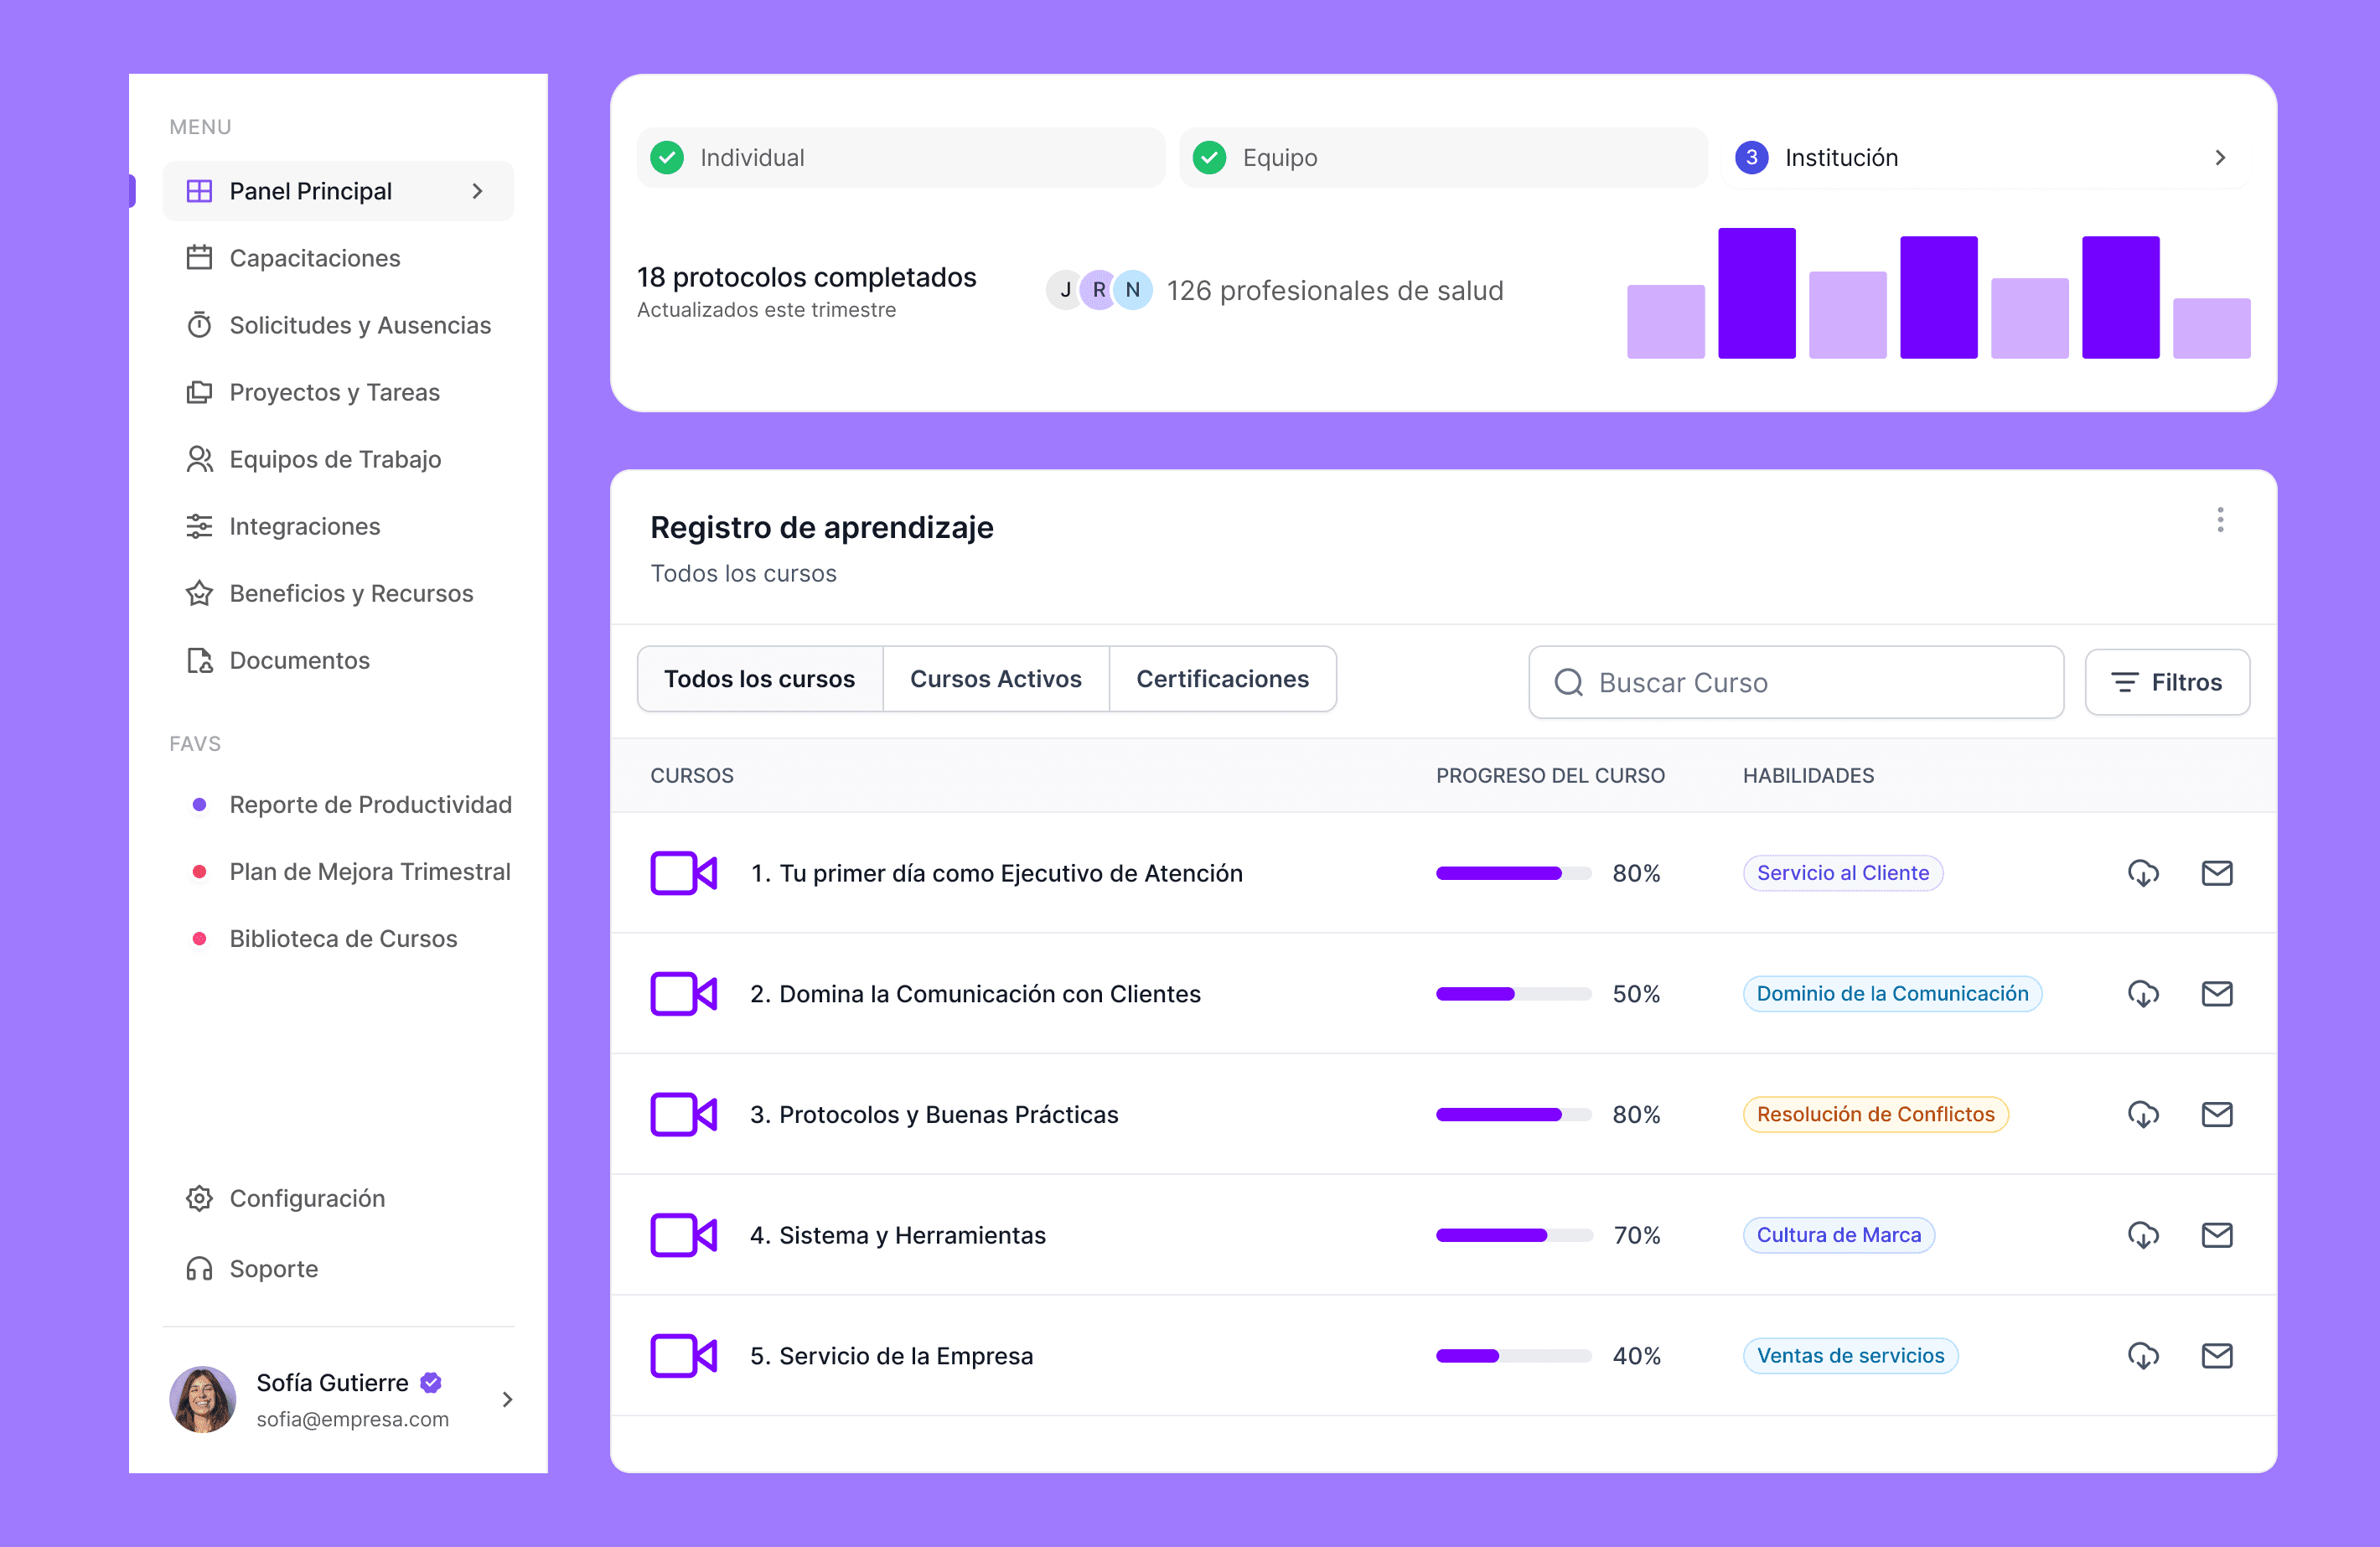Image resolution: width=2380 pixels, height=1547 pixels.
Task: Click the CURSOS column header
Action: click(x=692, y=776)
